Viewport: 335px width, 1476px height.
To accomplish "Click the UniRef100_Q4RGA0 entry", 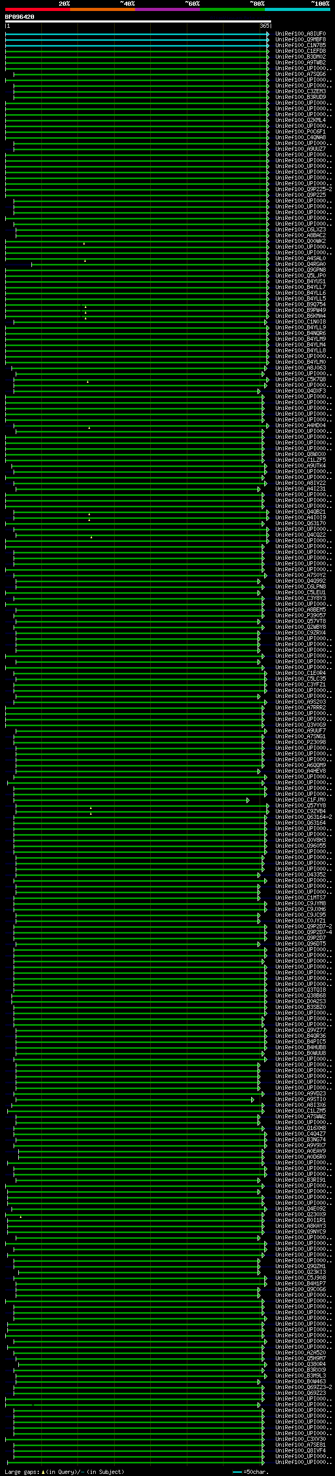I will (x=300, y=264).
